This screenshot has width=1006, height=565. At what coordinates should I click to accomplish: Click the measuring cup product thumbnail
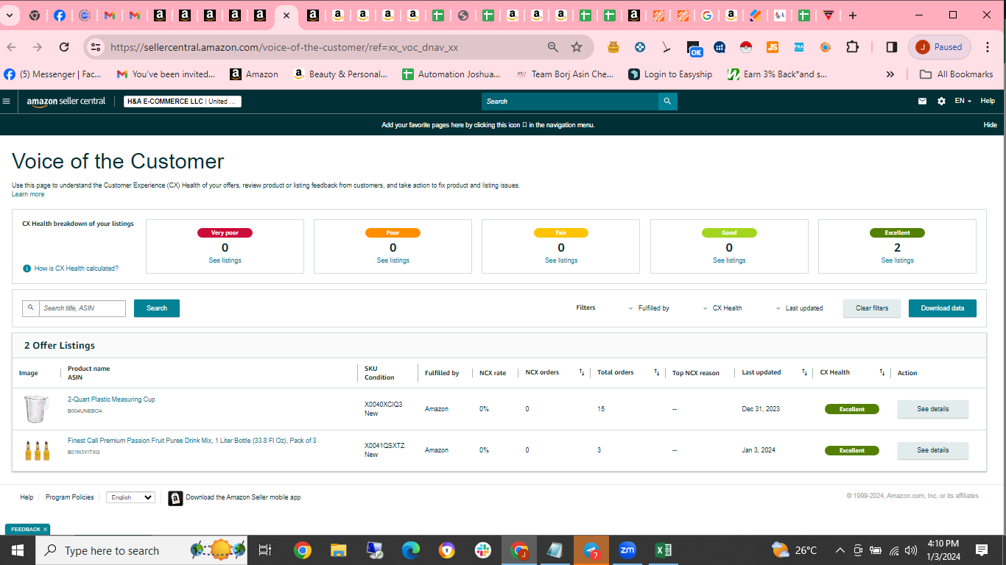(x=36, y=409)
